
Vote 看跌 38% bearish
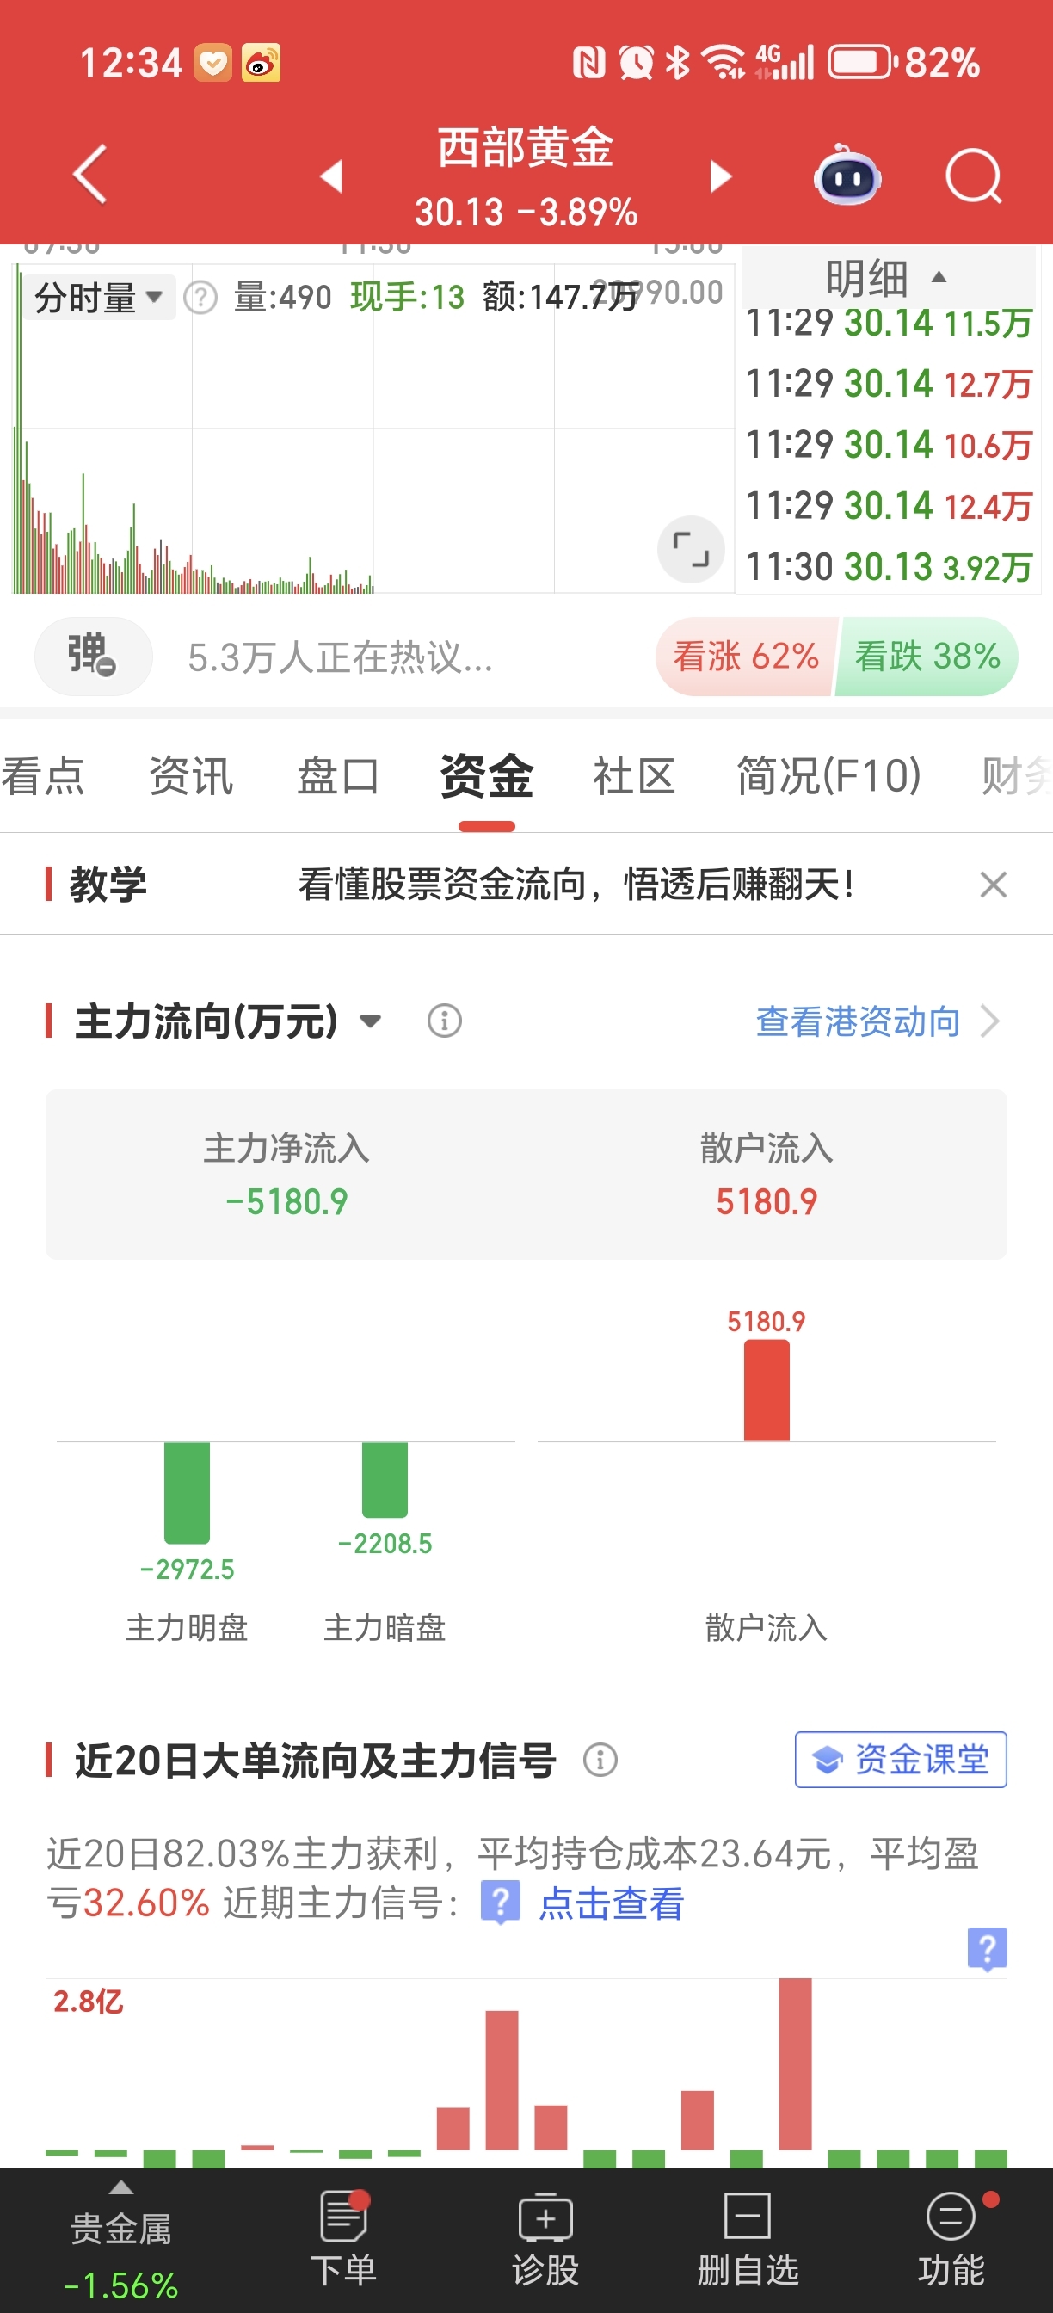(927, 657)
